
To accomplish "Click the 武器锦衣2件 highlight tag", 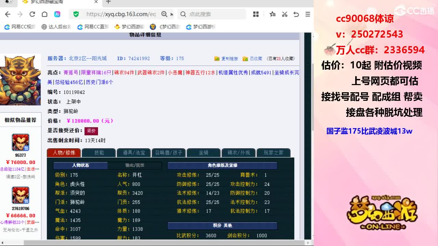I will (x=151, y=73).
